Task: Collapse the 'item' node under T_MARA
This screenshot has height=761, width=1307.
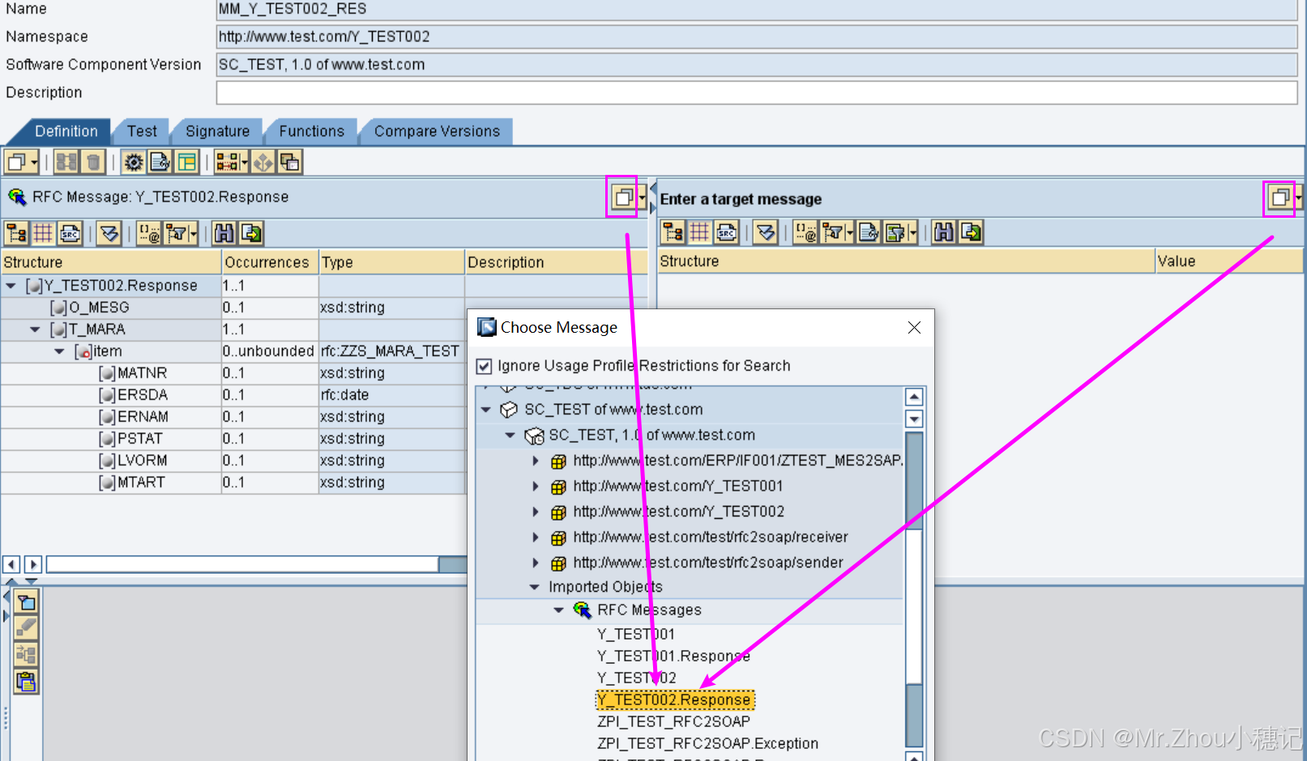Action: pos(58,351)
